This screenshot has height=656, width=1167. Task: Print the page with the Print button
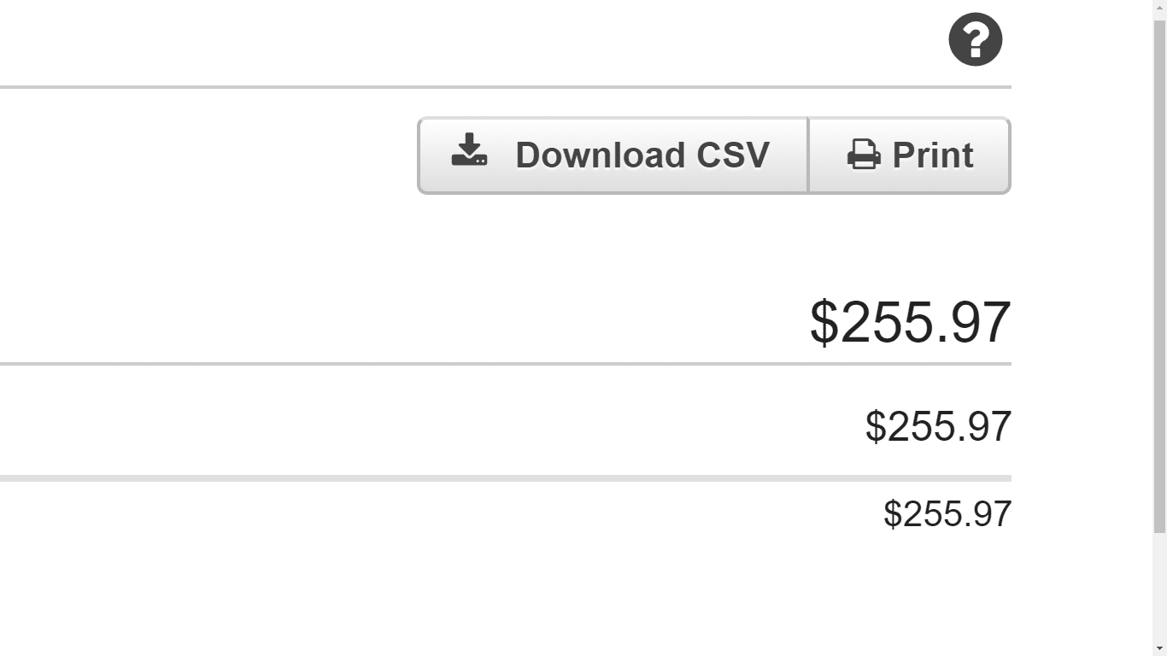coord(908,155)
